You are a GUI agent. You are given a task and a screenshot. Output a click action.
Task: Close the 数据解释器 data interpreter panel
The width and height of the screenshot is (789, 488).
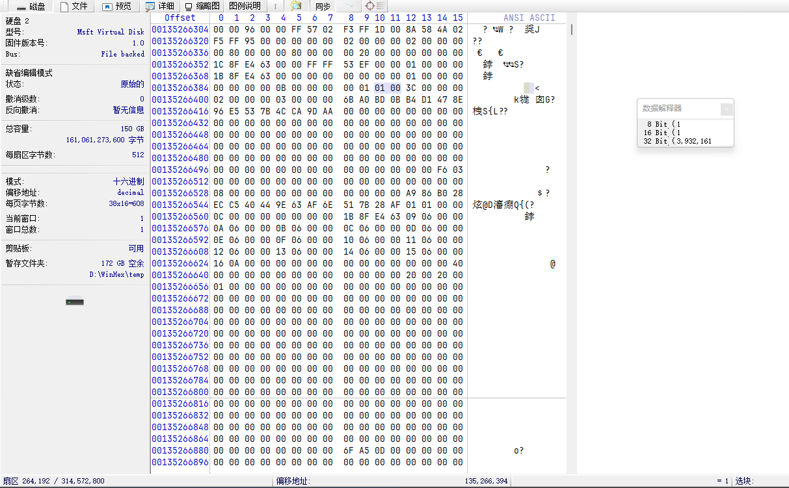click(x=727, y=109)
